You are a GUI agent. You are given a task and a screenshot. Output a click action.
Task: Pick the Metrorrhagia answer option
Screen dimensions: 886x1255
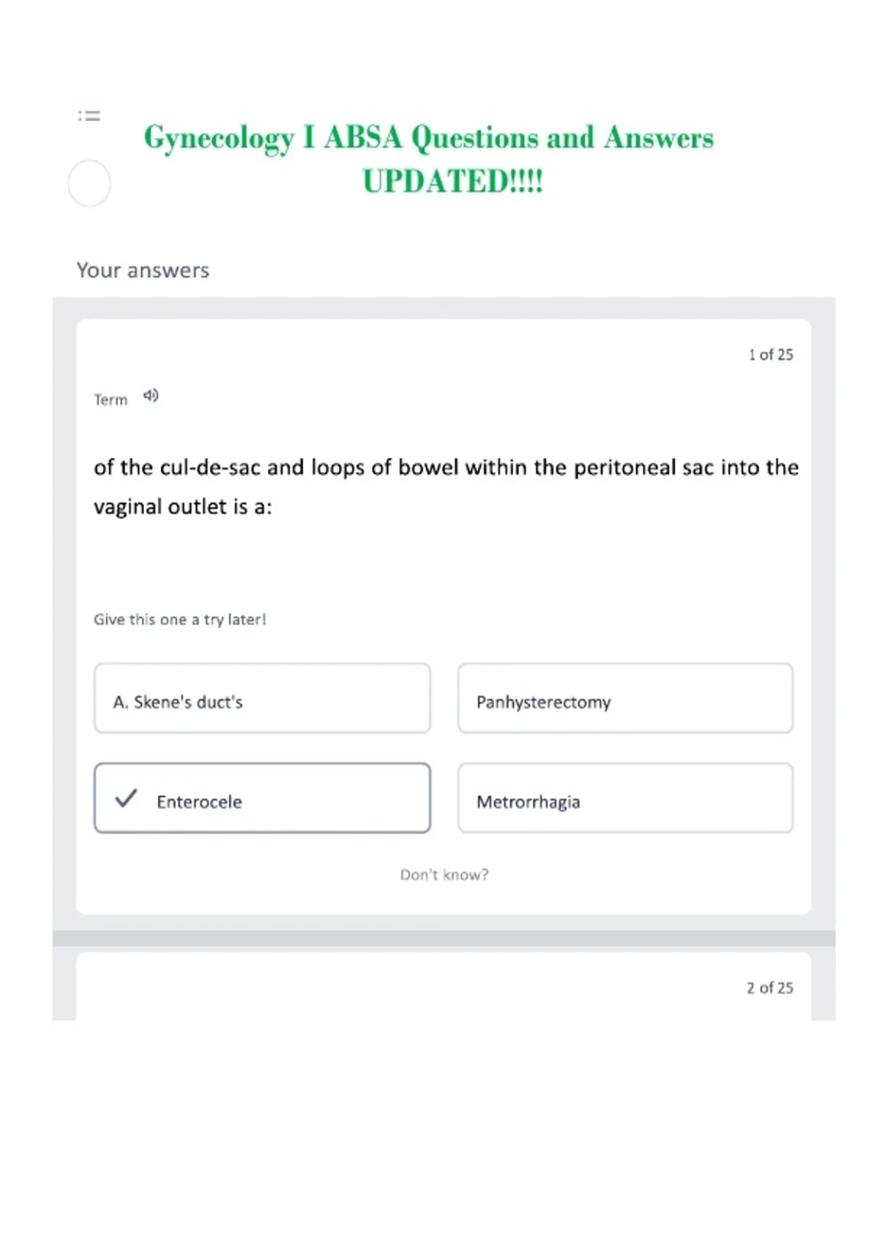click(625, 798)
